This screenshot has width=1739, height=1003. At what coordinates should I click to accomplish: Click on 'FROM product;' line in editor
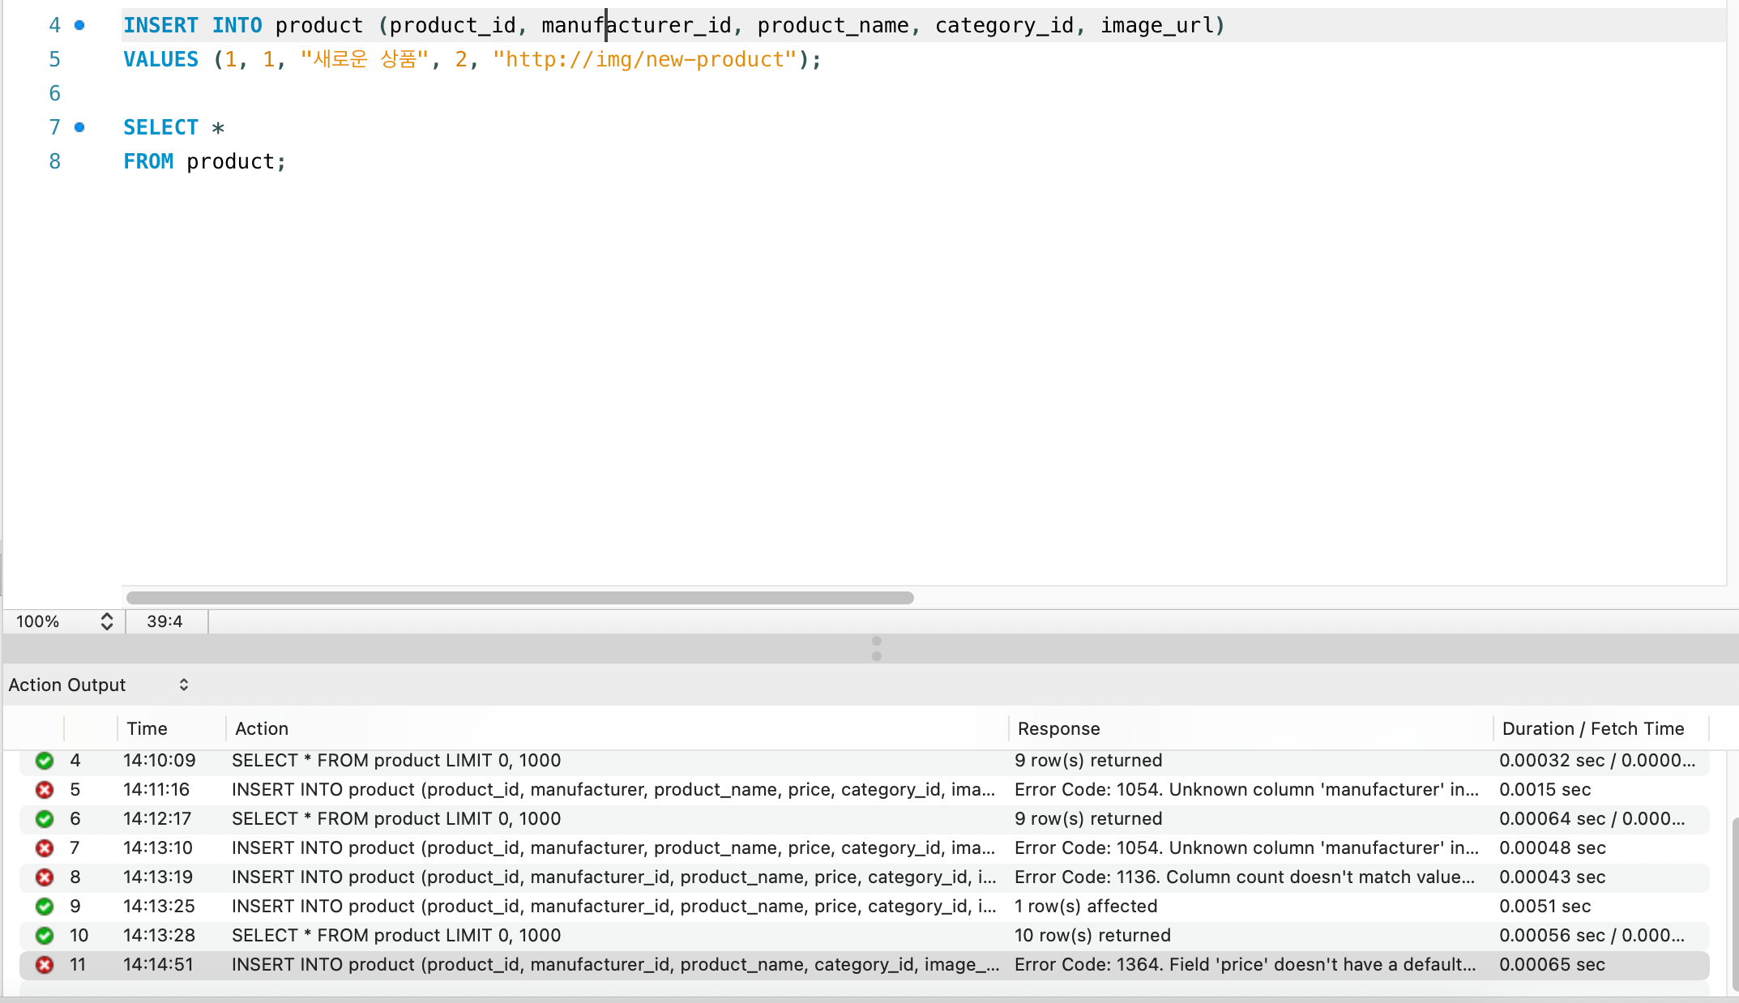[204, 161]
